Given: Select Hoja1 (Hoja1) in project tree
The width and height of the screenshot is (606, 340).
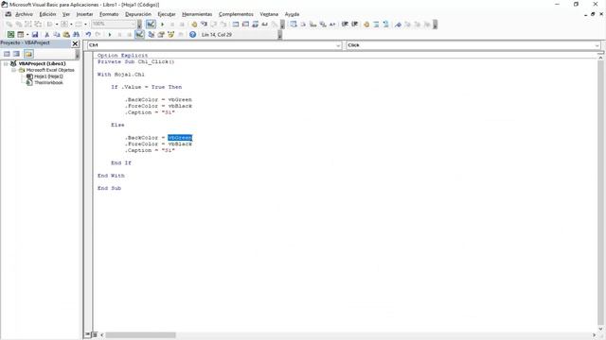Looking at the screenshot, I should coord(48,76).
